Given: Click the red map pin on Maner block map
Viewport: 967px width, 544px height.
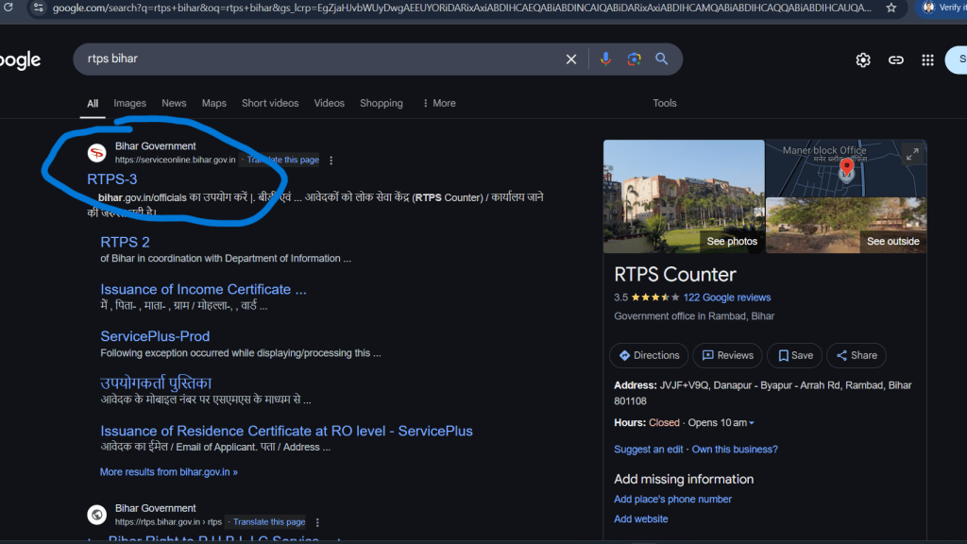Looking at the screenshot, I should 847,168.
